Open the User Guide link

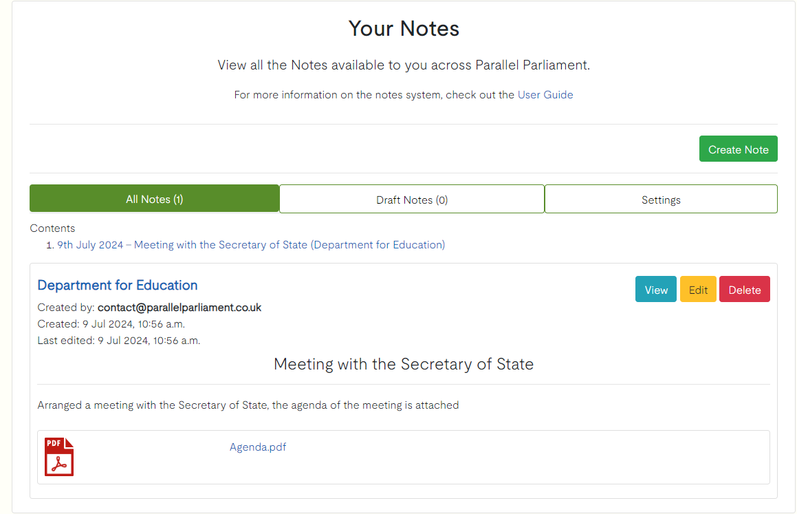(545, 95)
